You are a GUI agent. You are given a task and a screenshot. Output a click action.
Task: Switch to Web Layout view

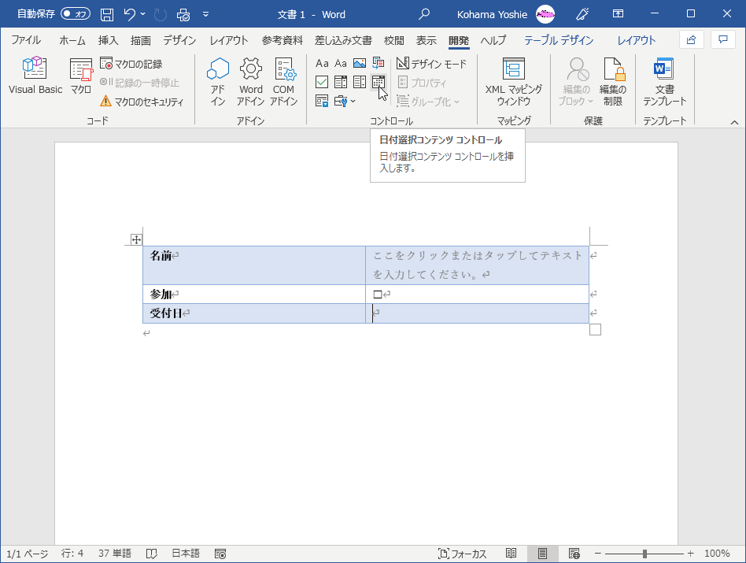click(x=574, y=554)
